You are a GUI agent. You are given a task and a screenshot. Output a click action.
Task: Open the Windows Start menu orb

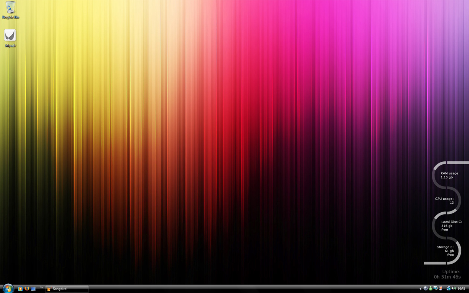click(8, 289)
